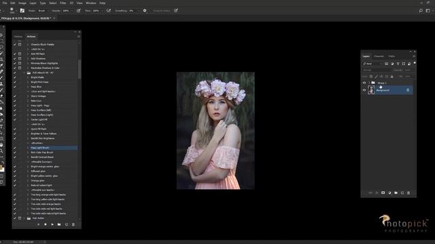Screen dimensions: 435x244
Task: Uncheck the Orange glow action
Action: 15,181
